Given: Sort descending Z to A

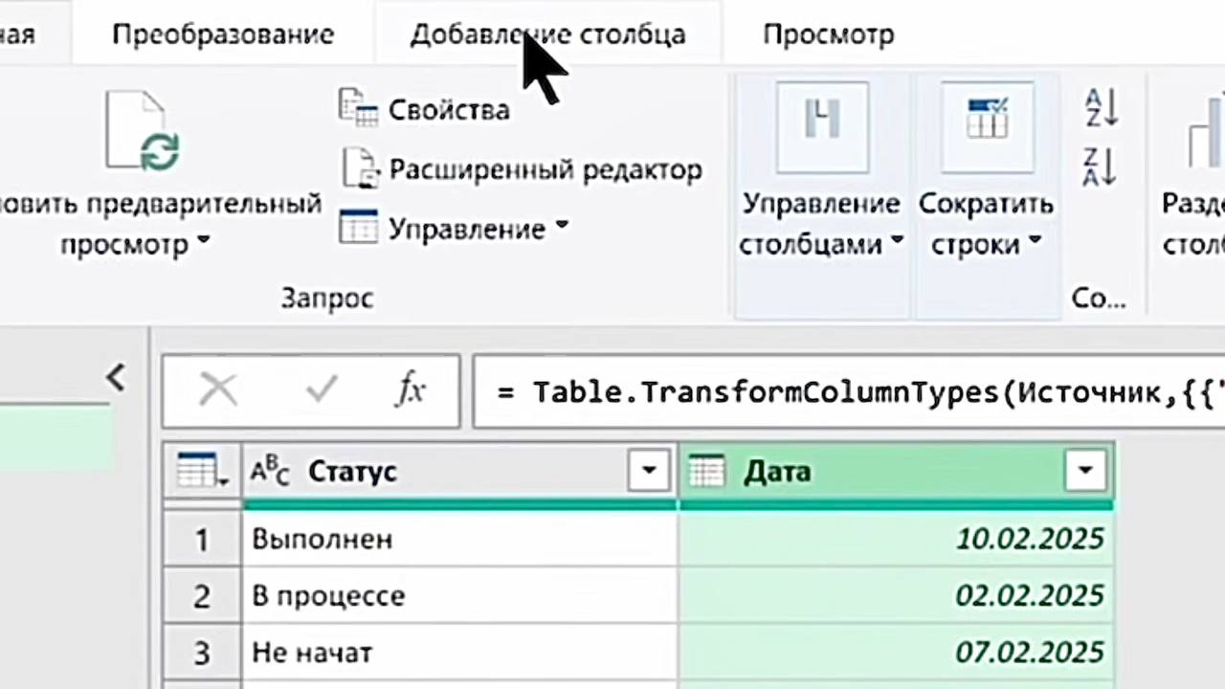Looking at the screenshot, I should click(1102, 167).
